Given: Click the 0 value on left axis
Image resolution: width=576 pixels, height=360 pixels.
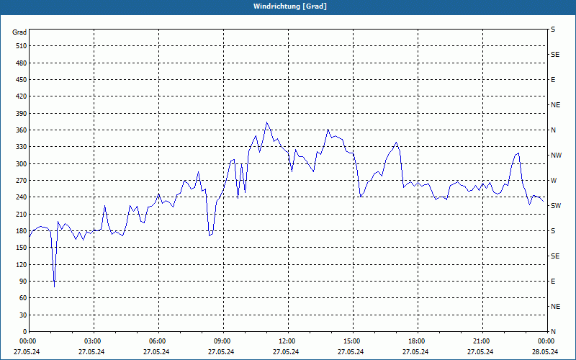Looking at the screenshot, I should click(x=25, y=332).
